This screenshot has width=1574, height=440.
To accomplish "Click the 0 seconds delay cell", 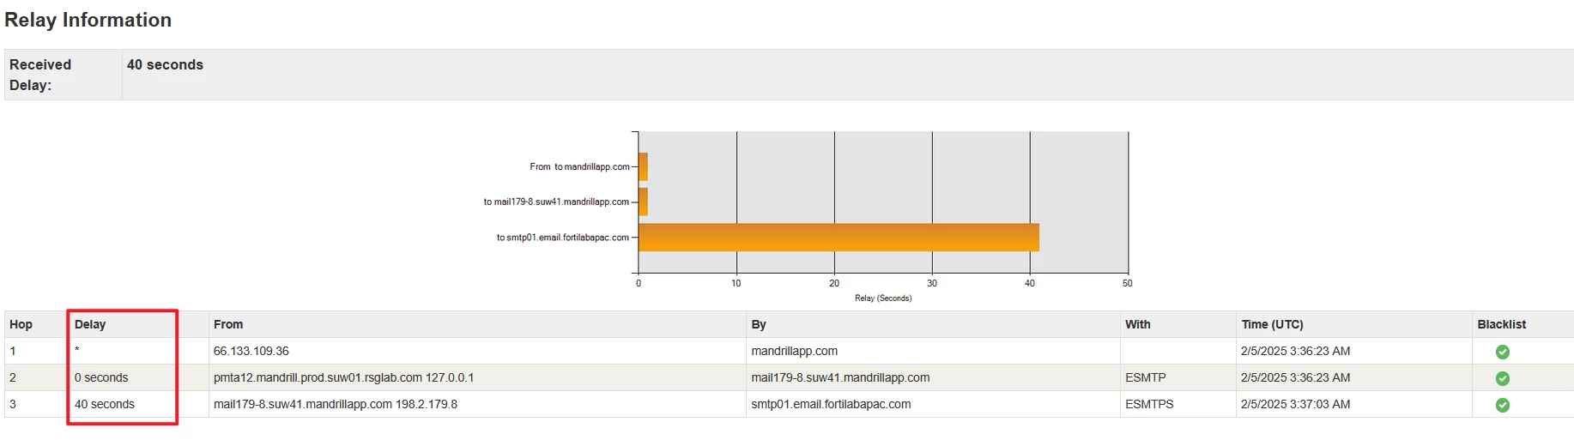I will pos(101,377).
